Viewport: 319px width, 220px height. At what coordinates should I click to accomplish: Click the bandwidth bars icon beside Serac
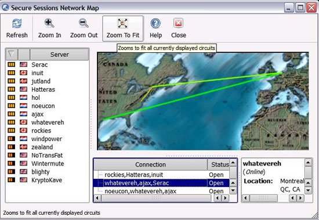click(x=12, y=64)
